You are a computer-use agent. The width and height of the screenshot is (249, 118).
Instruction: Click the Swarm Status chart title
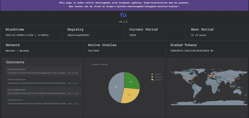(100, 64)
